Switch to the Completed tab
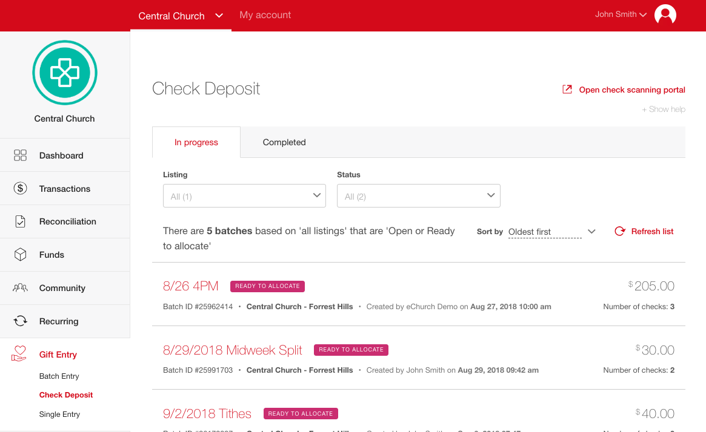 284,142
